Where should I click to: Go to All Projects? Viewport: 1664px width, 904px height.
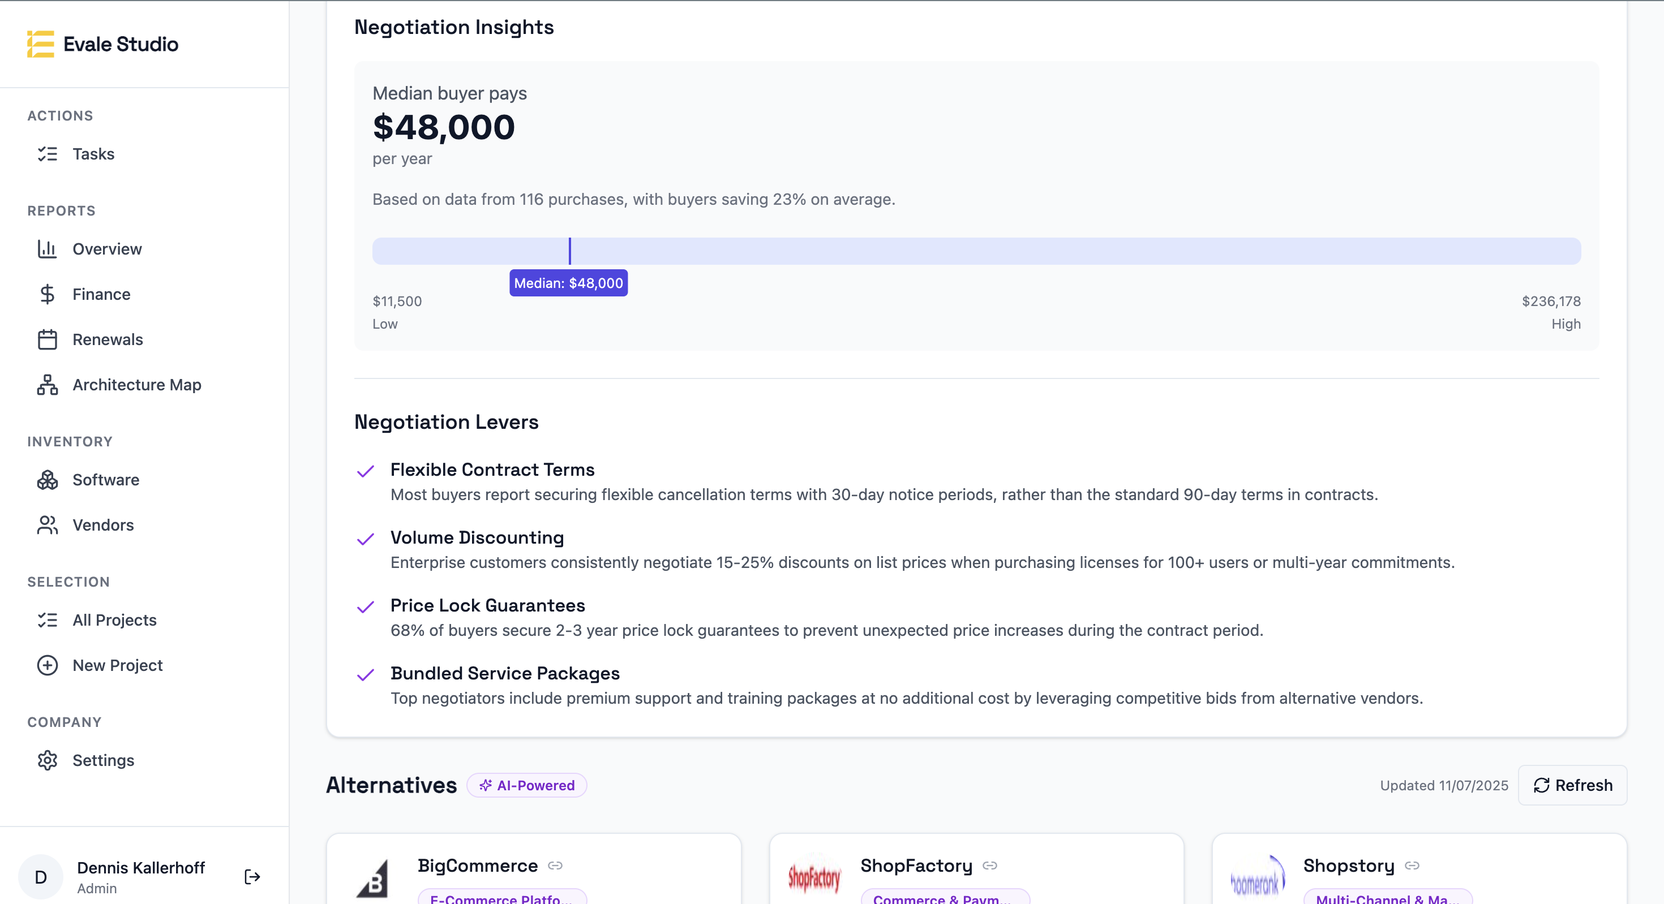[x=114, y=620]
